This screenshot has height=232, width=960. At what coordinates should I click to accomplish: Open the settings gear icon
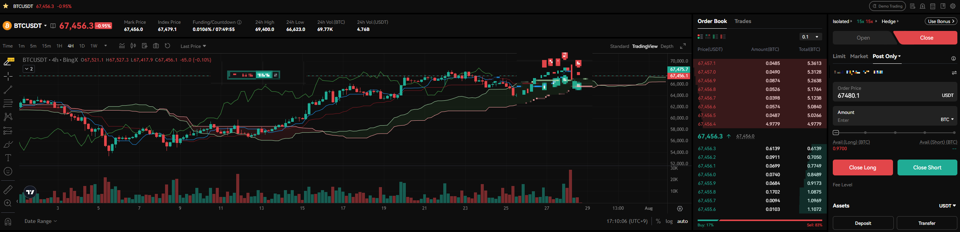(x=953, y=6)
